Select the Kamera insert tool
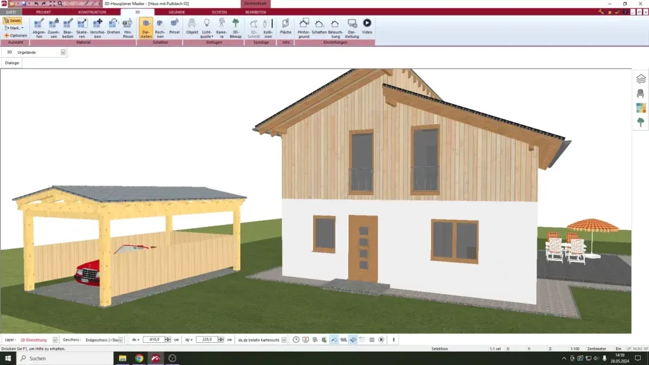The image size is (649, 365). 221,29
